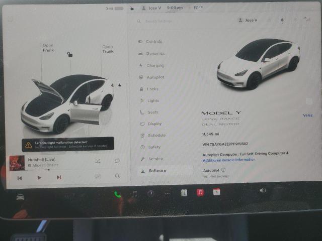Tap the Velez vehicle name link
Viewport: 322px width, 241px height.
[x=307, y=115]
